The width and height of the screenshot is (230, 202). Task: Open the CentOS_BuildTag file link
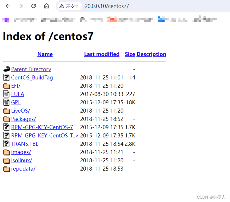click(x=32, y=78)
